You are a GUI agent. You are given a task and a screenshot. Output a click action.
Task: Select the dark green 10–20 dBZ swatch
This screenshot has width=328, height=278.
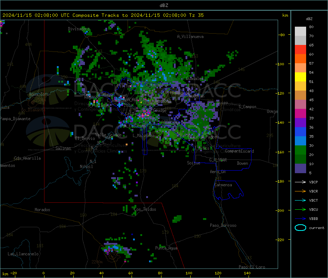pyautogui.click(x=300, y=159)
